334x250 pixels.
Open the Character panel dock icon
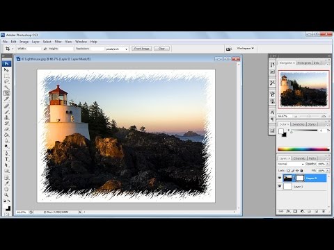coord(272,112)
